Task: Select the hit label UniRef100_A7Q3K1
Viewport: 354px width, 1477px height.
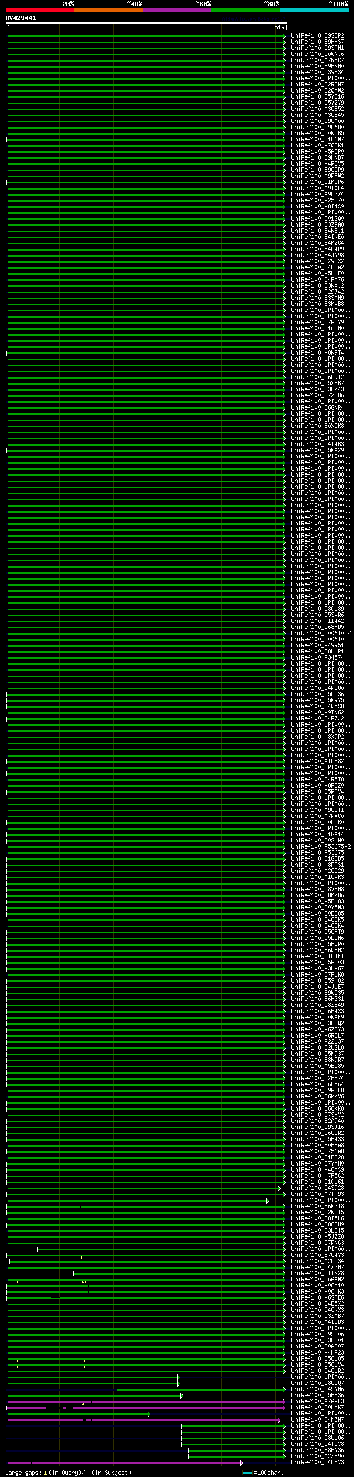Action: (317, 146)
